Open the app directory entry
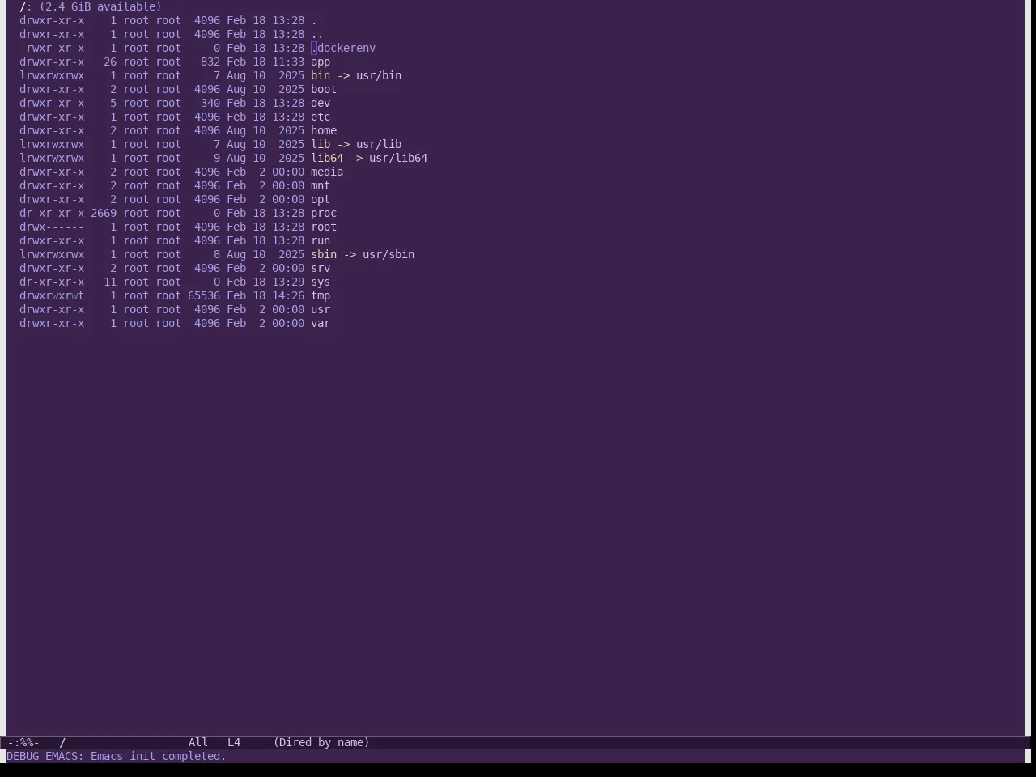Screen dimensions: 1036x777 pyautogui.click(x=321, y=62)
